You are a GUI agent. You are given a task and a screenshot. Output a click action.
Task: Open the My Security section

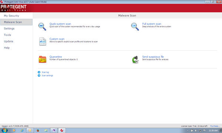11,16
